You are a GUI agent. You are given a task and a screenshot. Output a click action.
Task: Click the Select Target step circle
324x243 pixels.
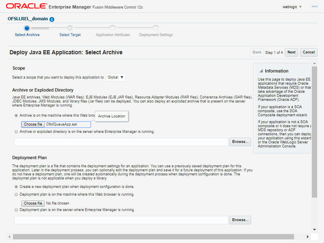(x=70, y=28)
